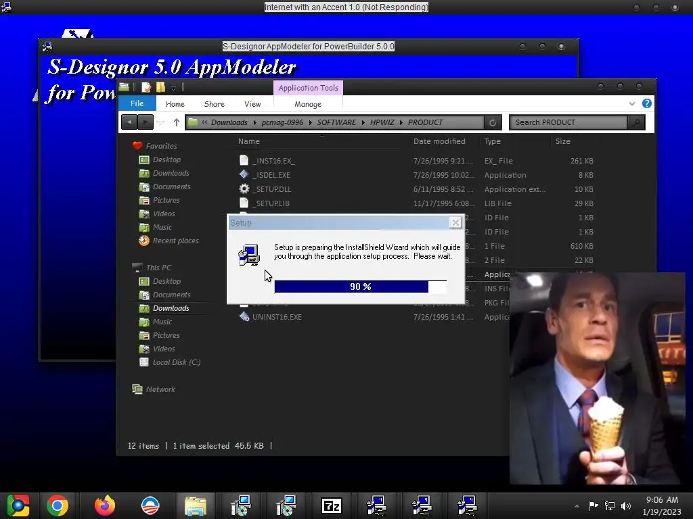Open Local Disk (C:) in the navigation pane

pyautogui.click(x=177, y=362)
